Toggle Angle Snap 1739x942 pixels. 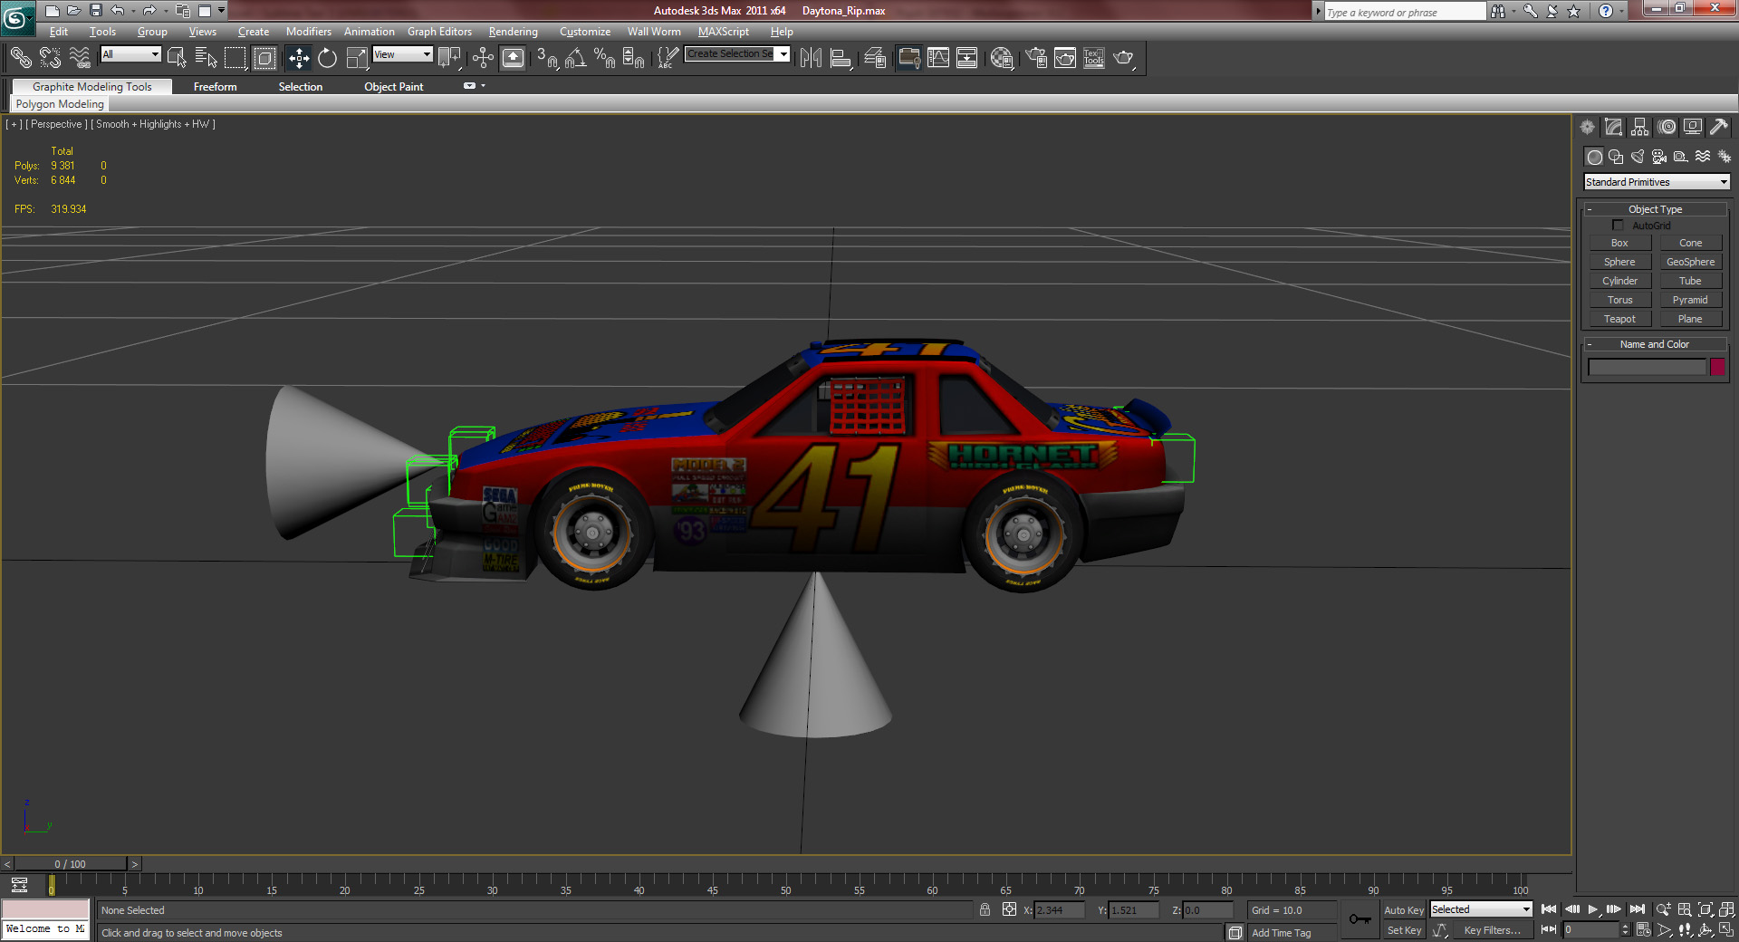[x=575, y=58]
